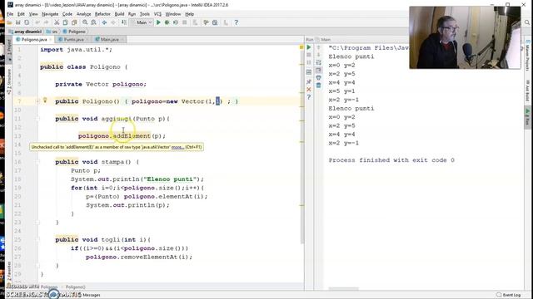The image size is (533, 299).
Task: Click the yellow warning stripe indicator
Action: click(x=301, y=47)
